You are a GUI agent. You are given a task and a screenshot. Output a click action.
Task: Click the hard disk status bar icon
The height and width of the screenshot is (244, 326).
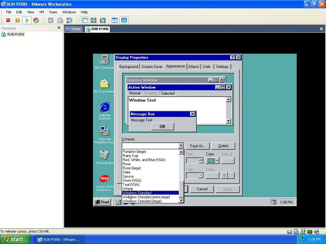point(290,232)
